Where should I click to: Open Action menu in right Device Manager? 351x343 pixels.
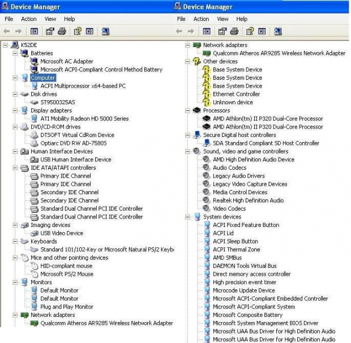(201, 19)
